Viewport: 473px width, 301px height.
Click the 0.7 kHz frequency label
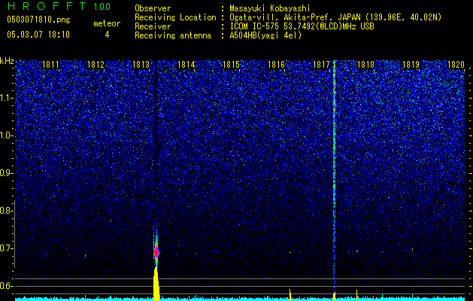(6, 248)
